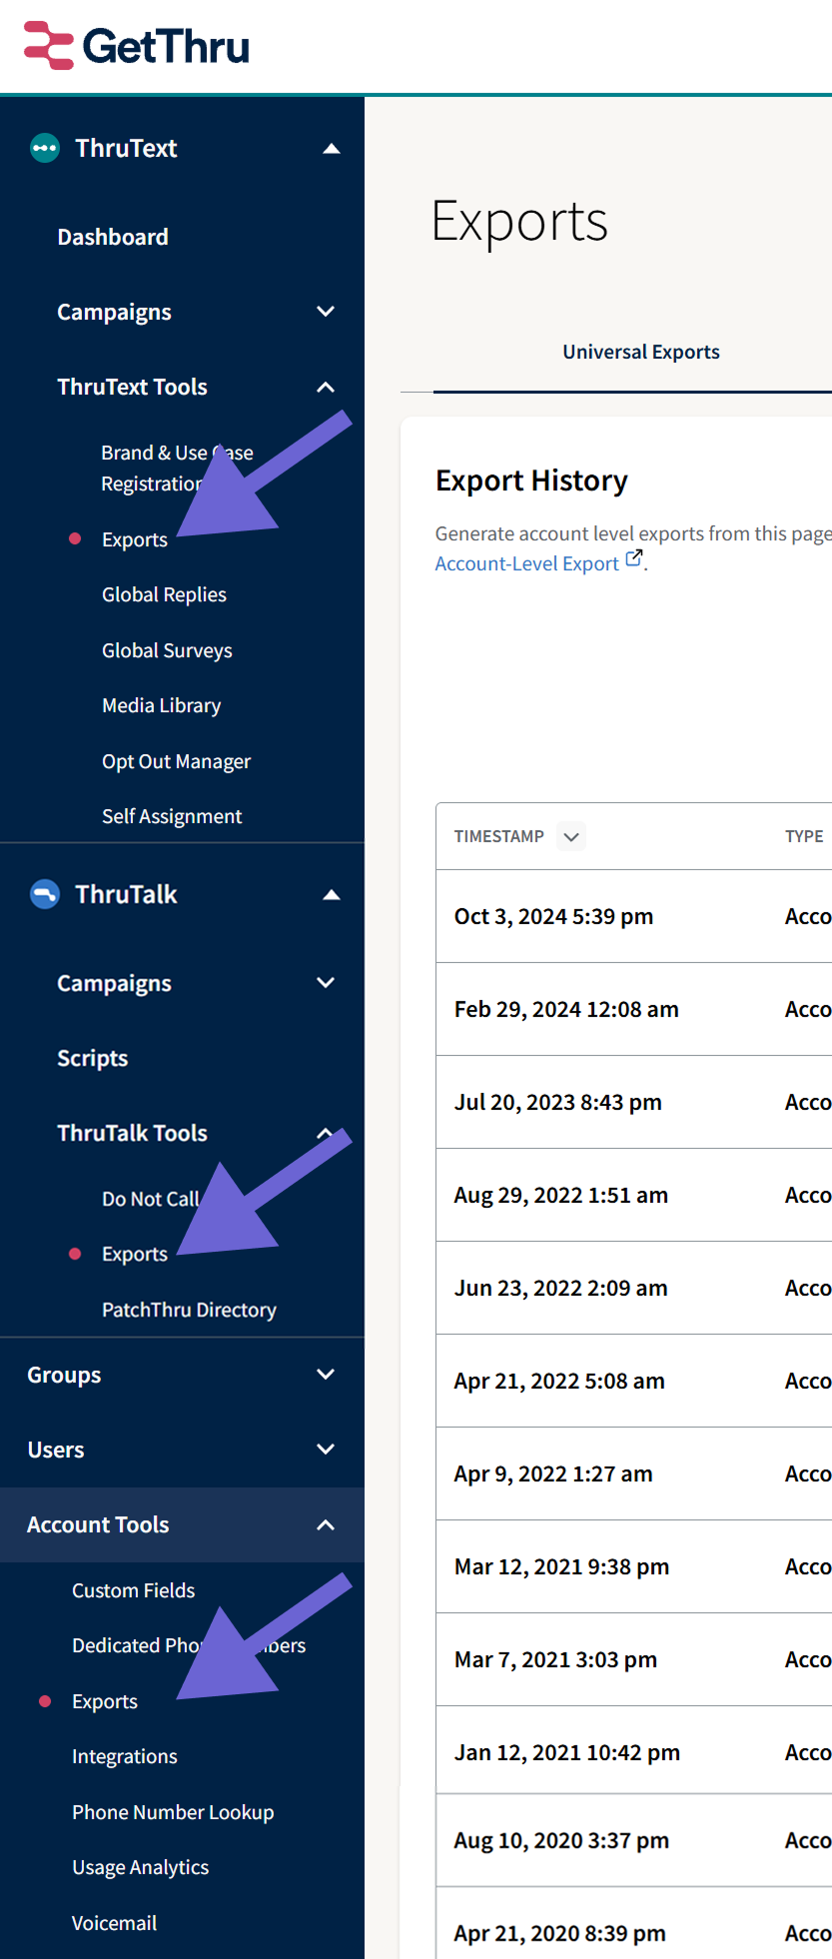Screen dimensions: 832x1959
Task: Collapse the Account Tools menu
Action: tap(326, 1524)
